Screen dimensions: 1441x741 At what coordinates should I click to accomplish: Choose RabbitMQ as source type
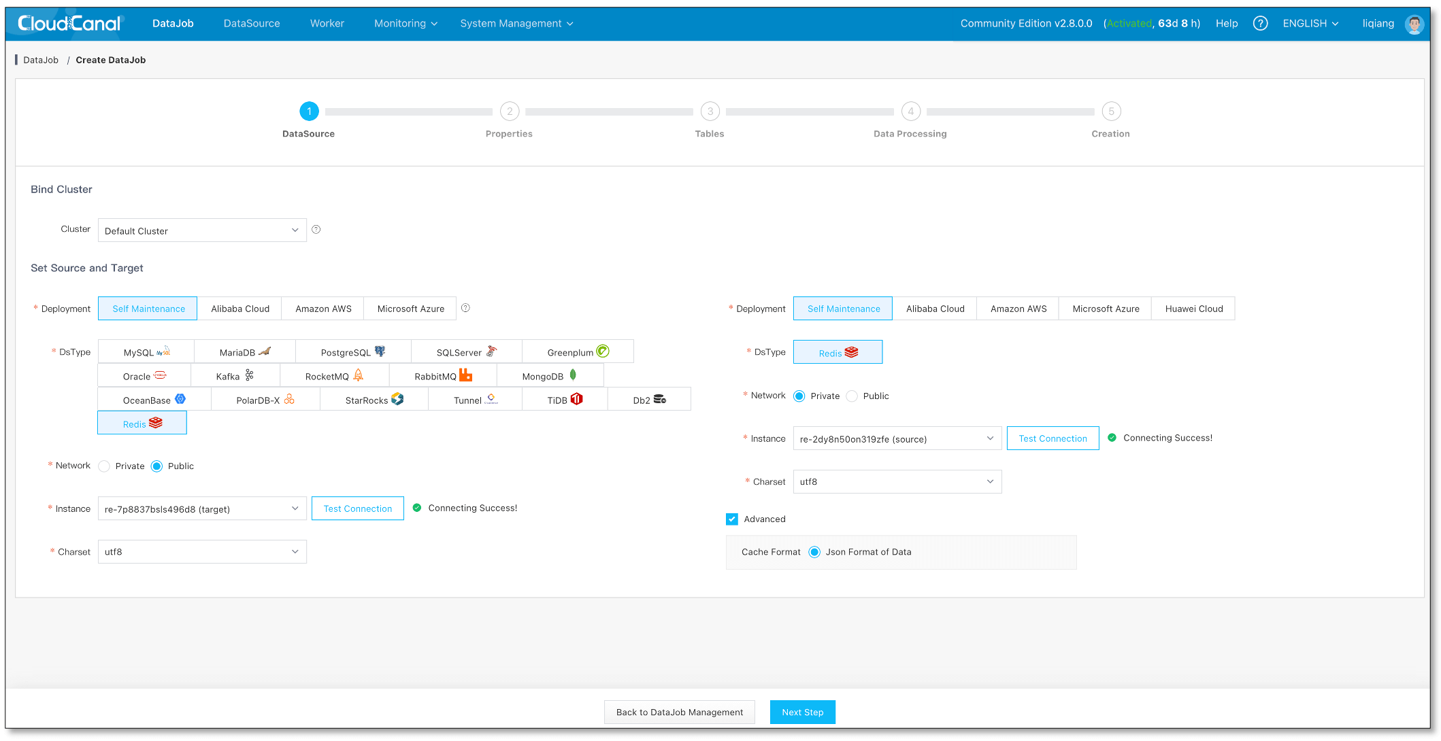pos(443,376)
